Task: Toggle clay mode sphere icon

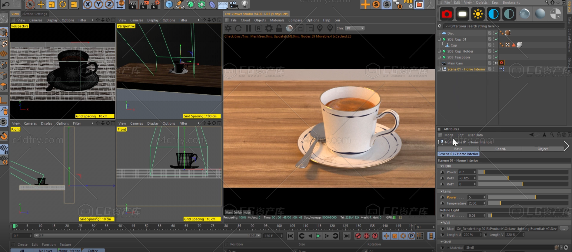Action: point(289,28)
